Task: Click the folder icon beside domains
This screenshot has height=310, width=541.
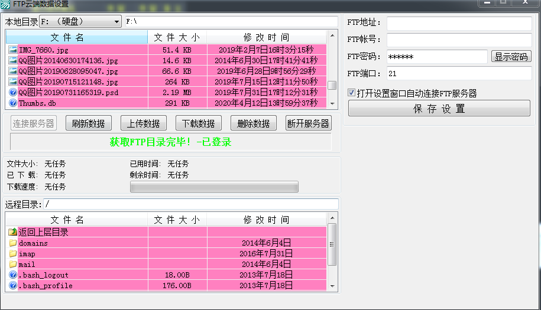Action: (x=13, y=243)
